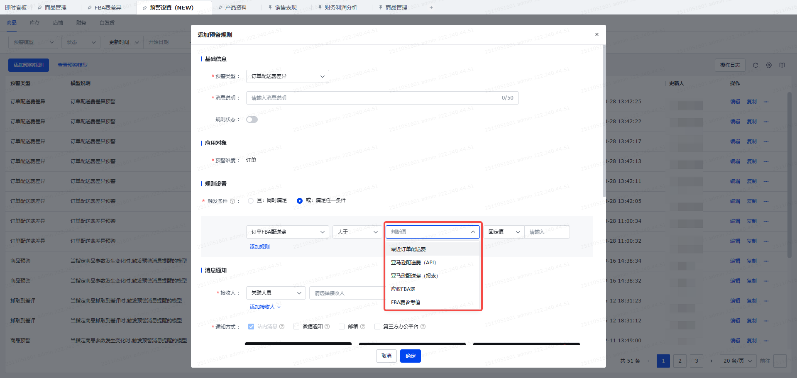Check the 邮箱 notification checkbox
Screen dimensions: 797x378
pyautogui.click(x=342, y=327)
